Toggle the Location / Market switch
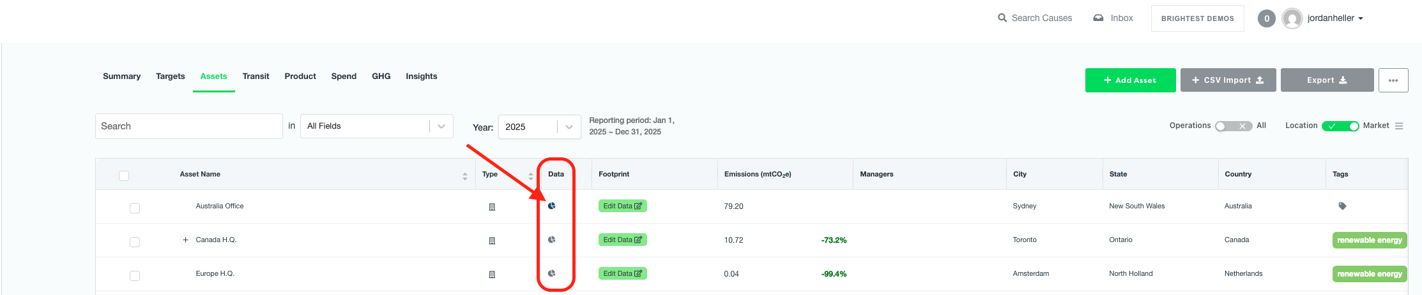The image size is (1422, 295). (x=1340, y=126)
